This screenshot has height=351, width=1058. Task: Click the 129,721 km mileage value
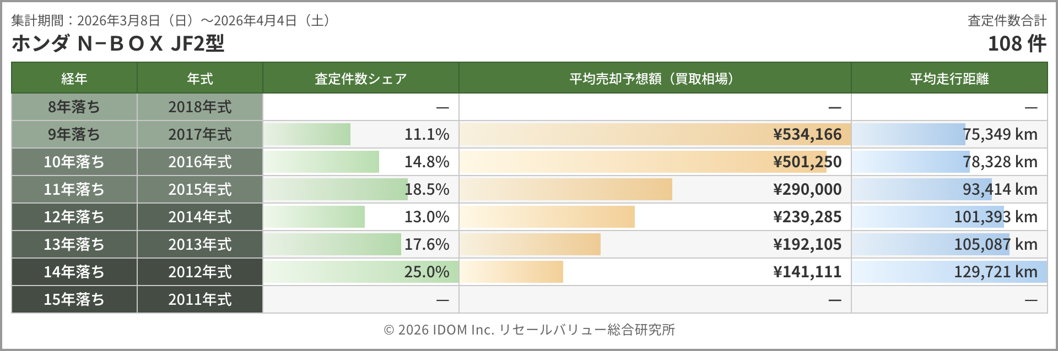995,272
